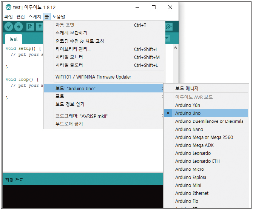Click the New sketch file icon

click(30, 27)
